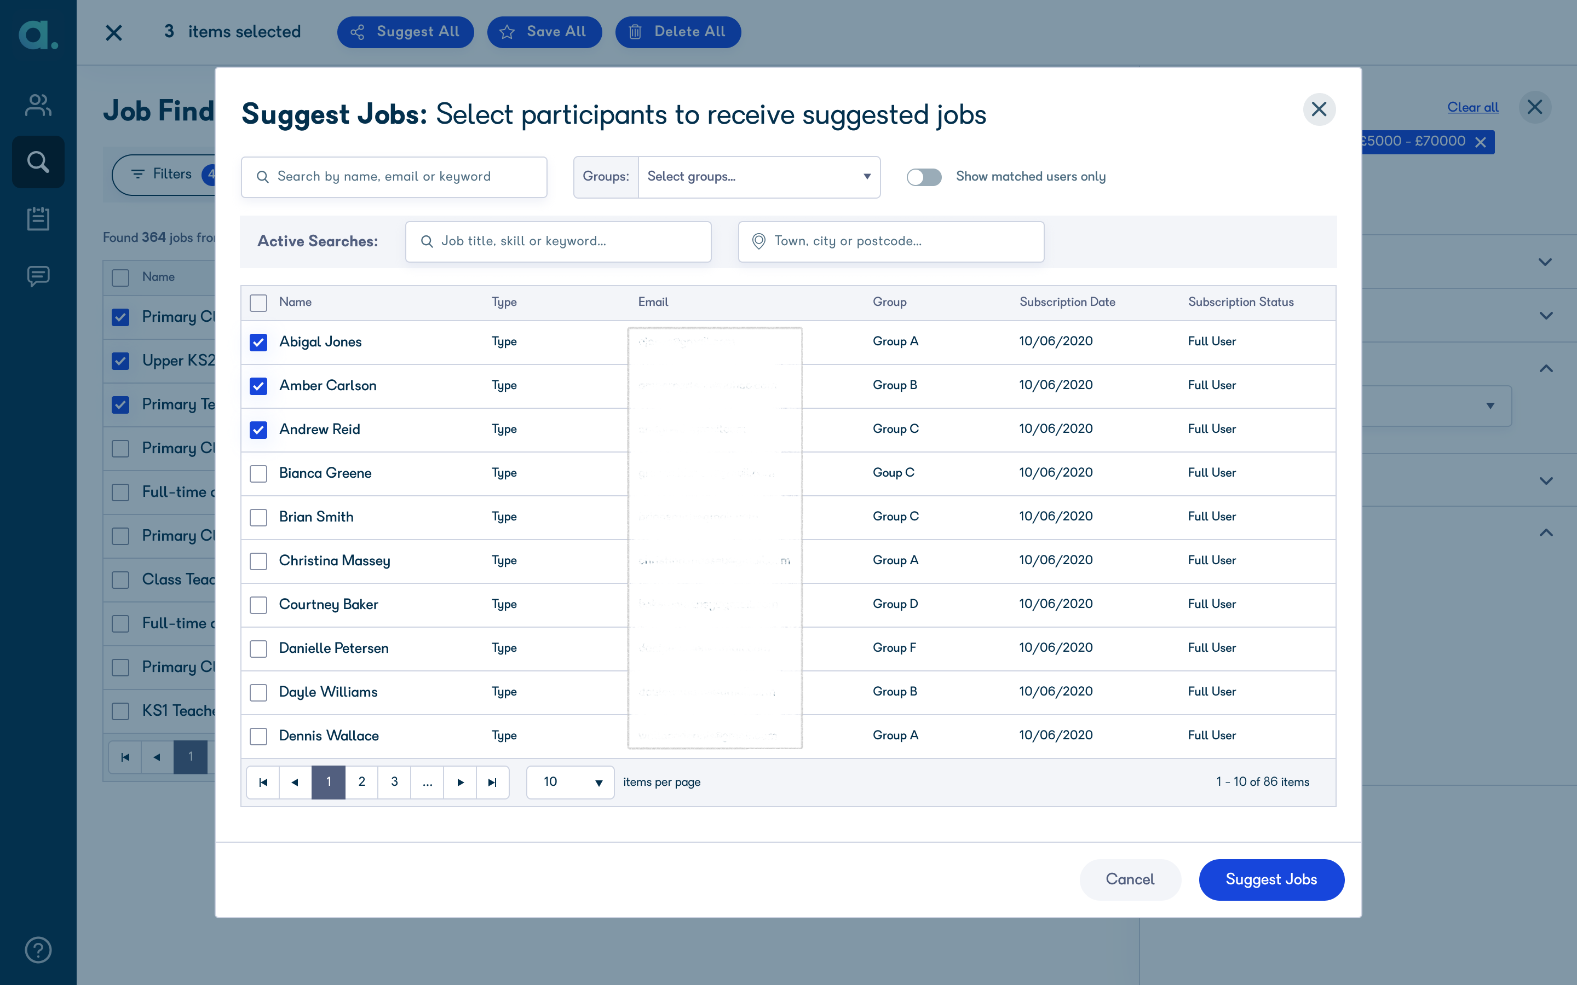Collapse the open filter section above the dropdown on the right

click(1545, 369)
